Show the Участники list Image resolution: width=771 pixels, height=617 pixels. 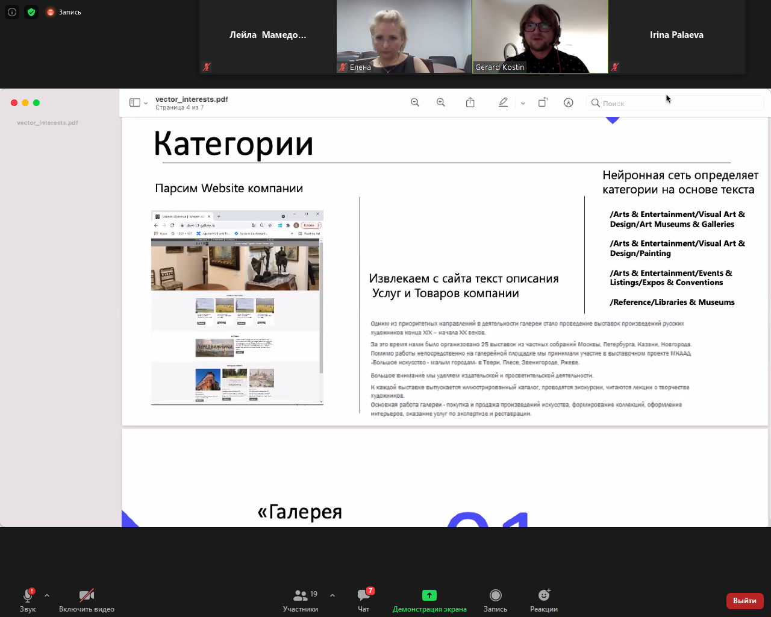pyautogui.click(x=301, y=599)
